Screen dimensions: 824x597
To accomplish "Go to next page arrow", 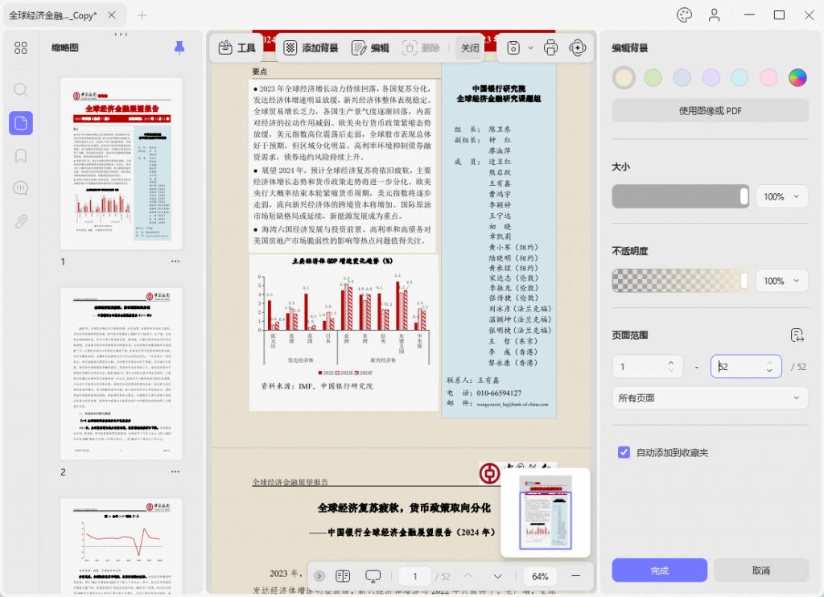I will point(497,577).
